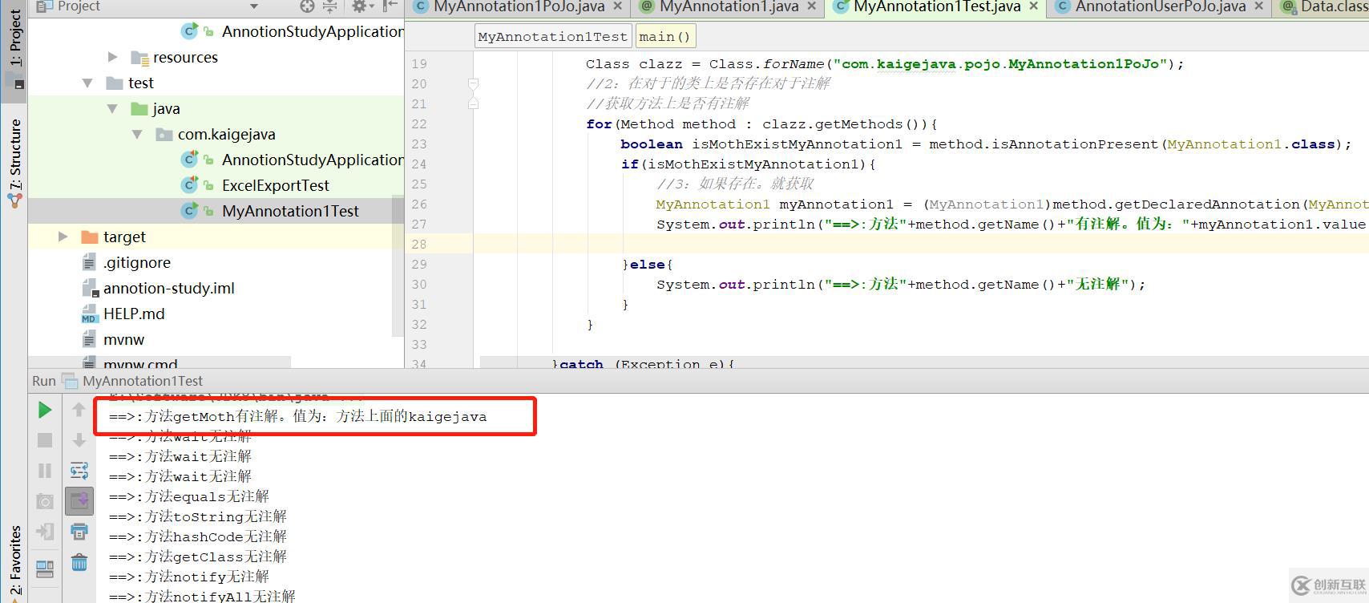Clear console output with the trash icon
The height and width of the screenshot is (603, 1369).
coord(79,562)
